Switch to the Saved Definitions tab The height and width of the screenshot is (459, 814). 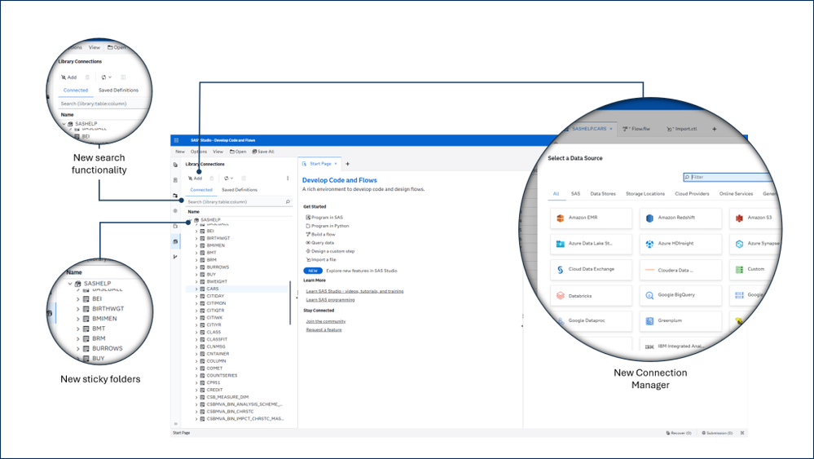[x=240, y=190]
